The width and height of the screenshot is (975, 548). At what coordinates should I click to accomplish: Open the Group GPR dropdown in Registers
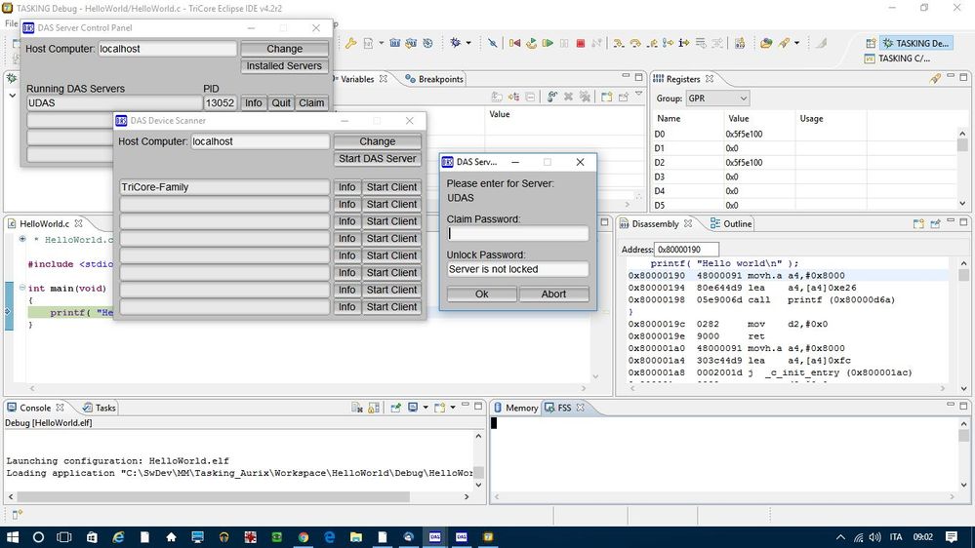717,98
